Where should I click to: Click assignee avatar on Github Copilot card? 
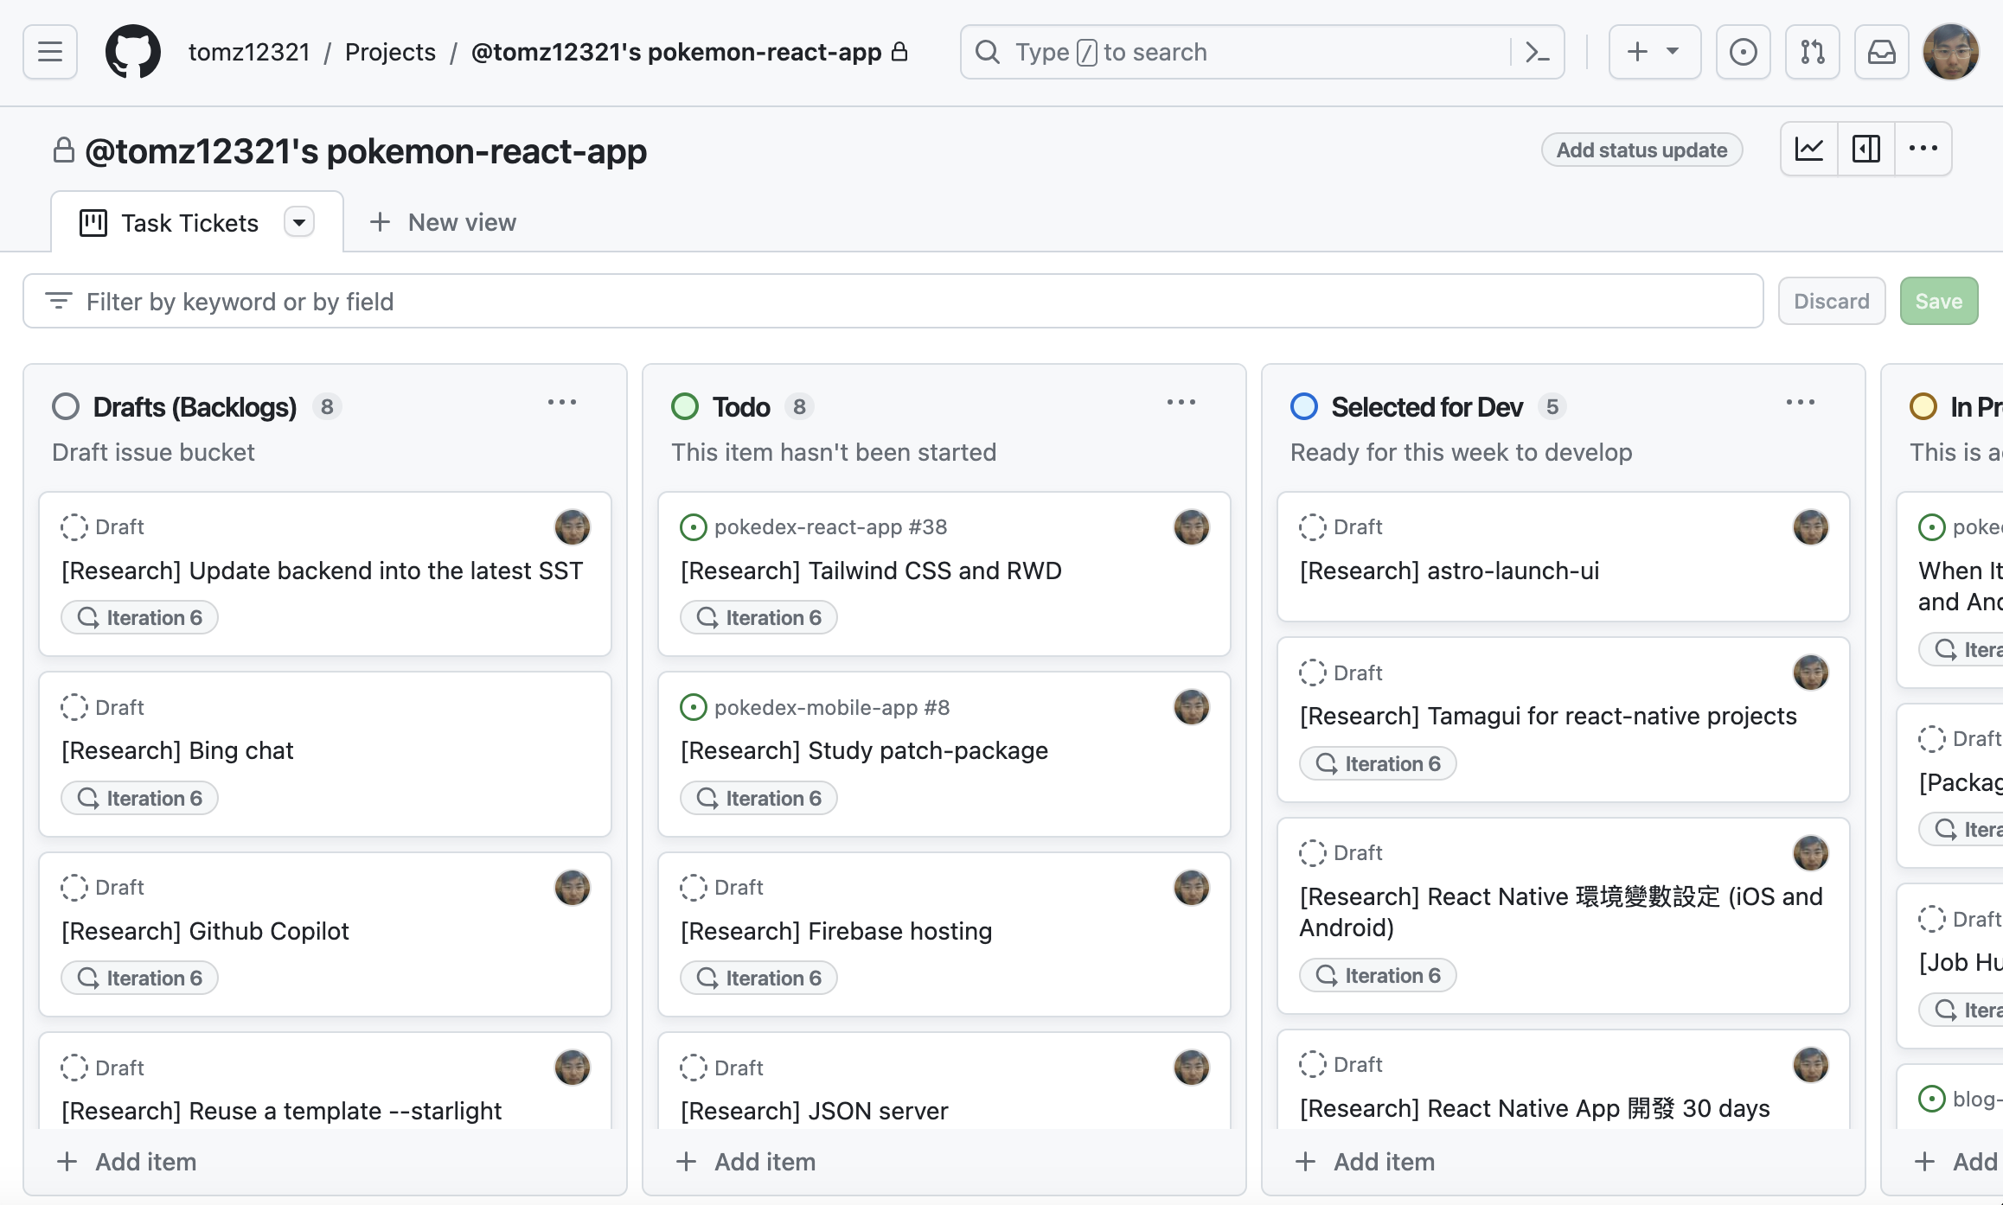click(x=572, y=888)
